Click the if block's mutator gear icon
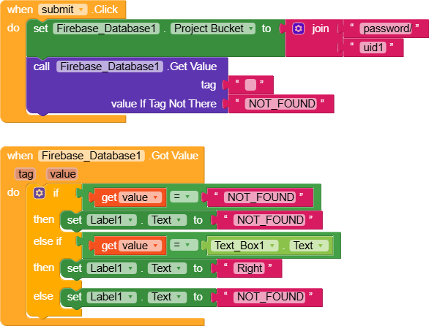The height and width of the screenshot is (326, 429). 39,193
